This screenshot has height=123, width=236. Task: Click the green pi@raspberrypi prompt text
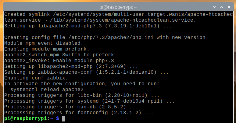(27, 118)
